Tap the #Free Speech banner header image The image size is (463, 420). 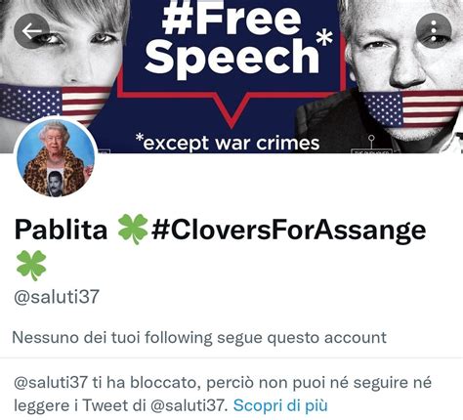[231, 76]
